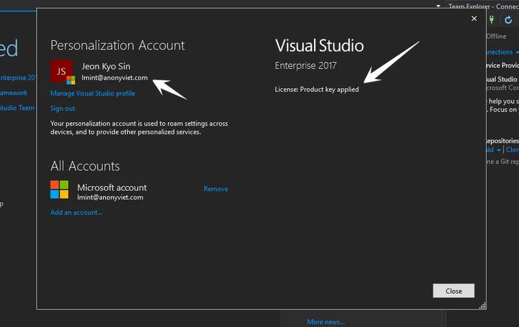This screenshot has width=519, height=327.
Task: Click the dialog resize grip at corner
Action: tap(483, 306)
